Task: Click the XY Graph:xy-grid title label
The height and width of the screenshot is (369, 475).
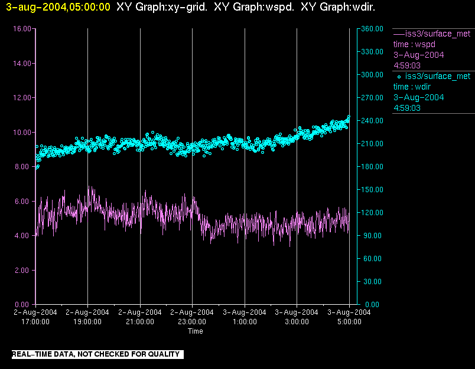Action: point(162,7)
